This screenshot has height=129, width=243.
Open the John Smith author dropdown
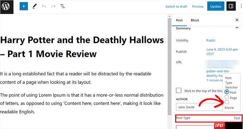[x=199, y=107]
